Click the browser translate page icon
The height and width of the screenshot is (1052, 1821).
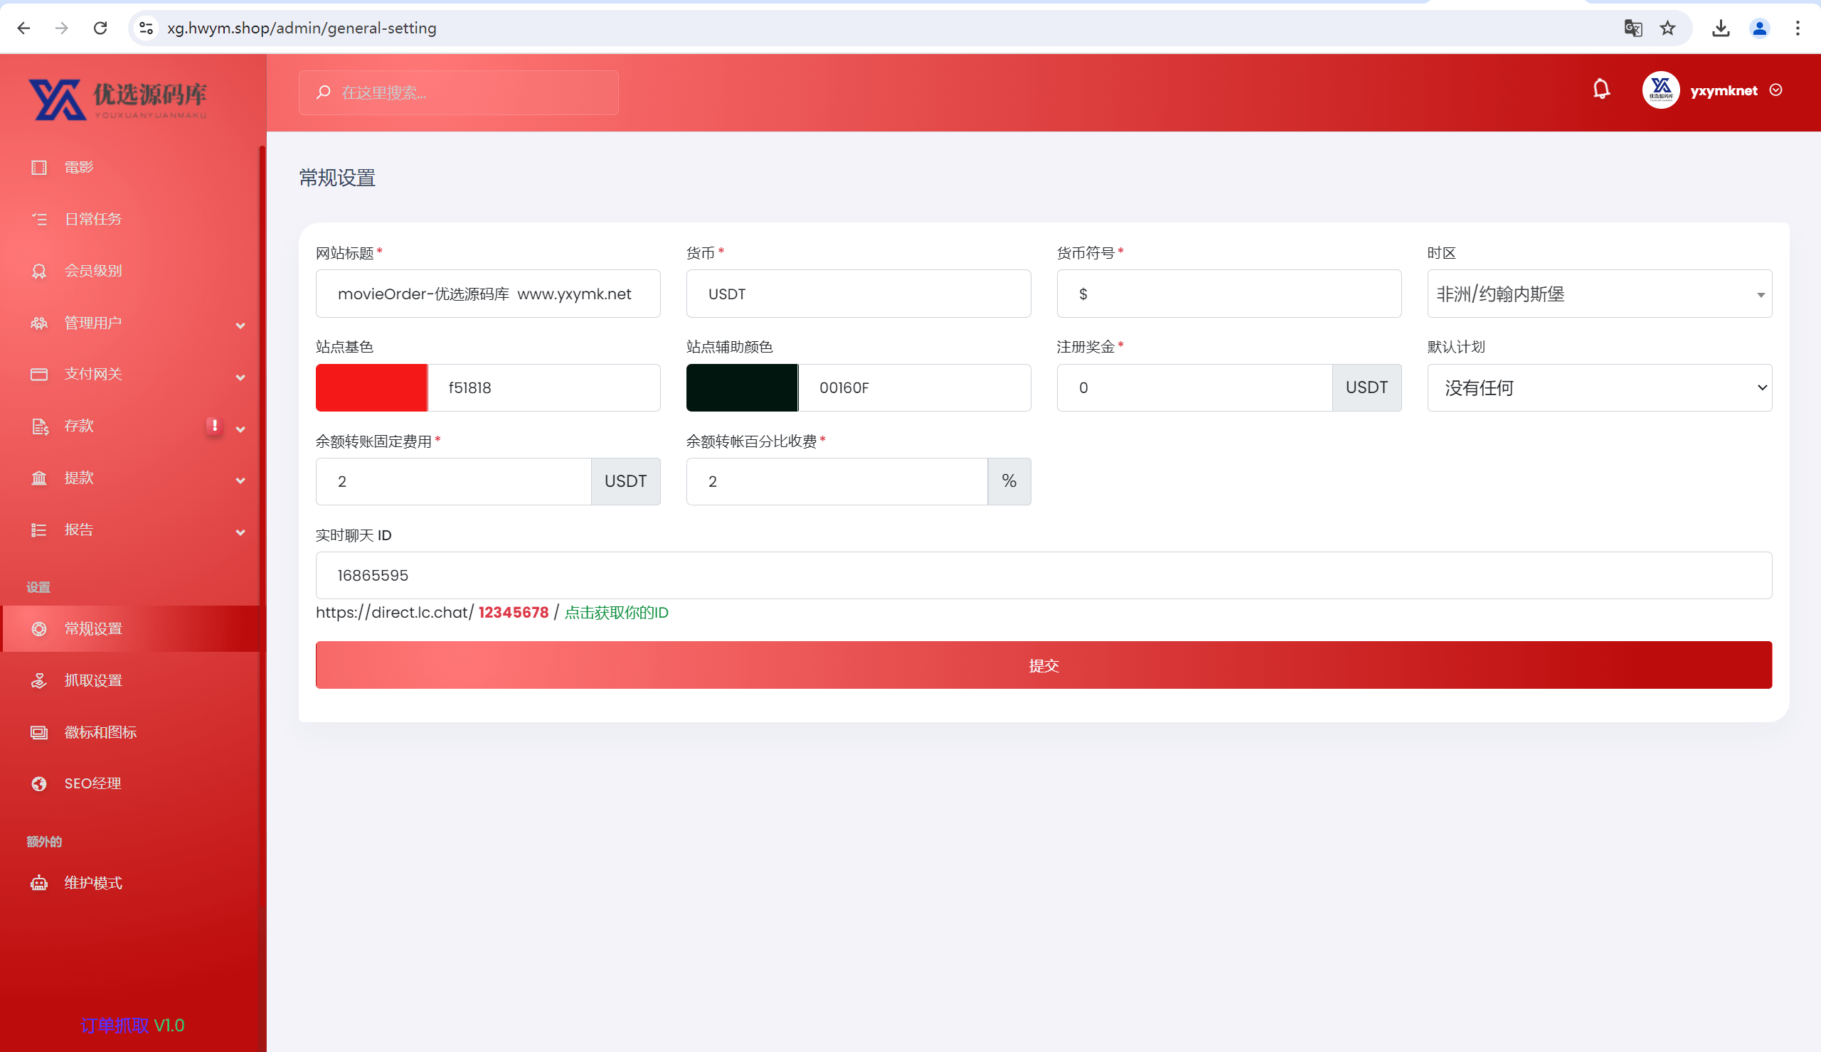coord(1632,28)
